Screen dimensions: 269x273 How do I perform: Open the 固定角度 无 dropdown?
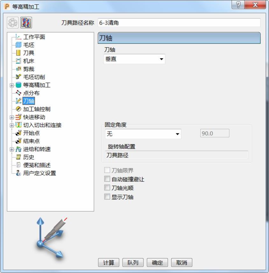coord(143,134)
